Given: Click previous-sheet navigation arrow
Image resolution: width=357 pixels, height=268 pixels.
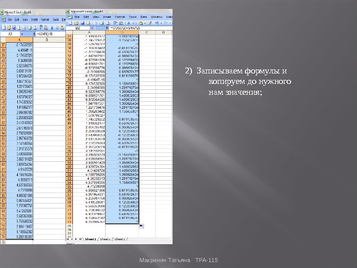Looking at the screenshot, I should pyautogui.click(x=72, y=239).
